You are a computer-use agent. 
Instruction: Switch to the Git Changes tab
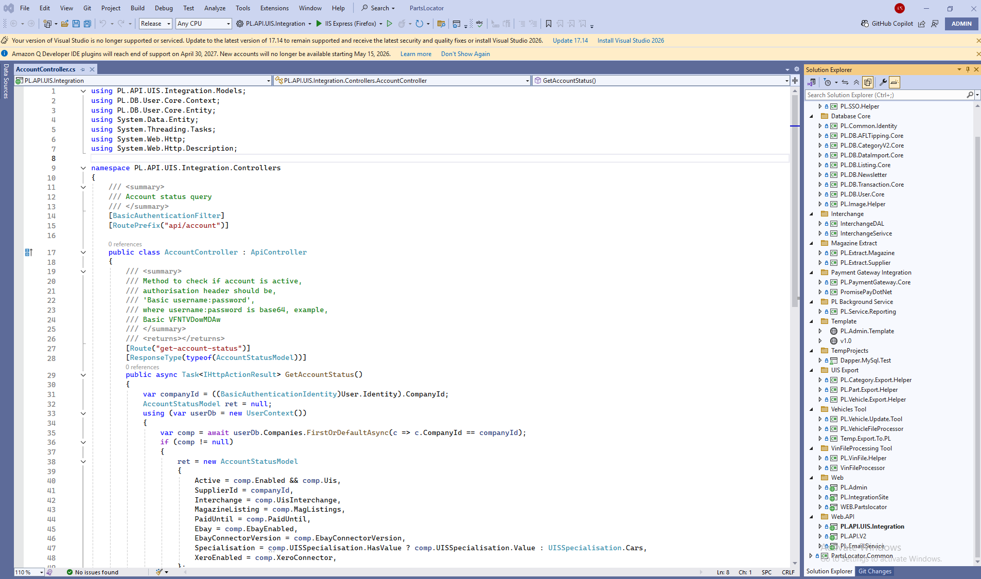[874, 571]
